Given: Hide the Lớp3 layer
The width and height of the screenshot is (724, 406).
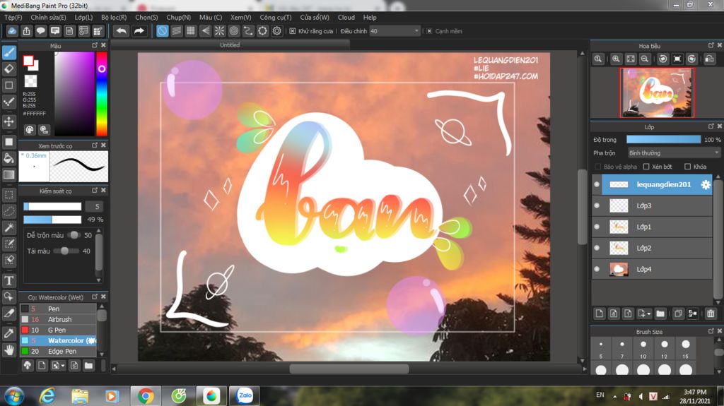Looking at the screenshot, I should coord(597,205).
